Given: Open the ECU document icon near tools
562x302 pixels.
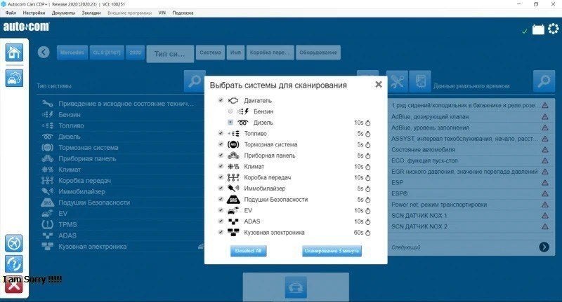Looking at the screenshot, I should point(420,81).
